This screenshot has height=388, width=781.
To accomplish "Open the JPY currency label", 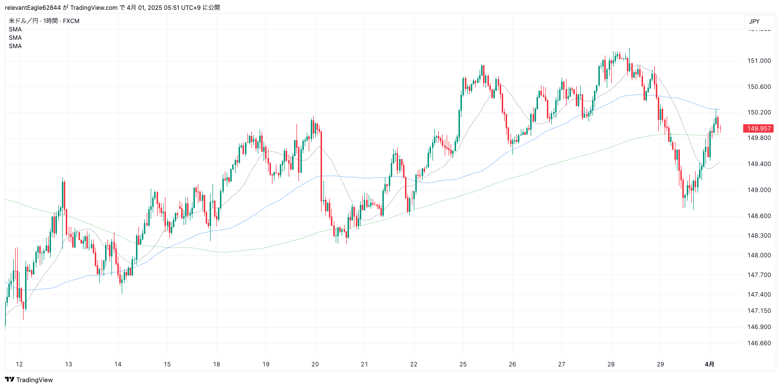I will coord(754,21).
